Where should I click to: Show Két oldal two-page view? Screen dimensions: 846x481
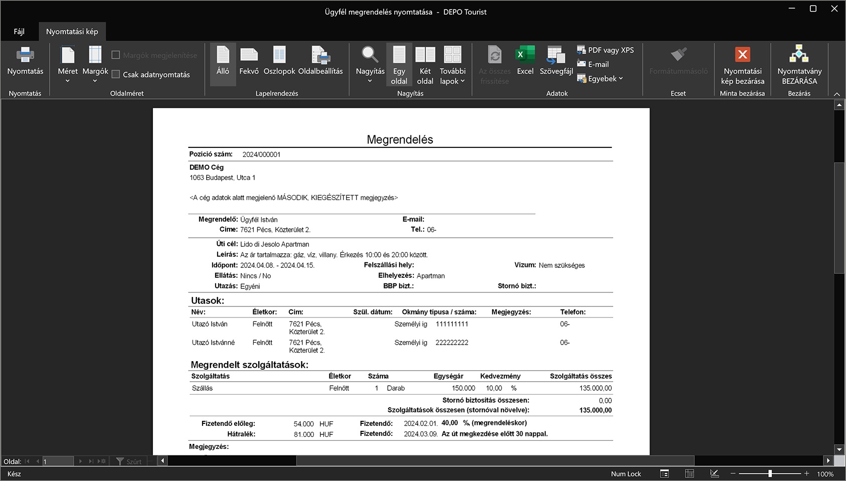coord(425,55)
